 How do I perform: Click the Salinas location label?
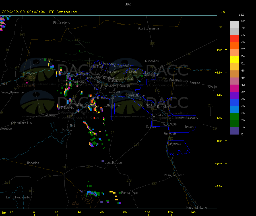[49, 115]
